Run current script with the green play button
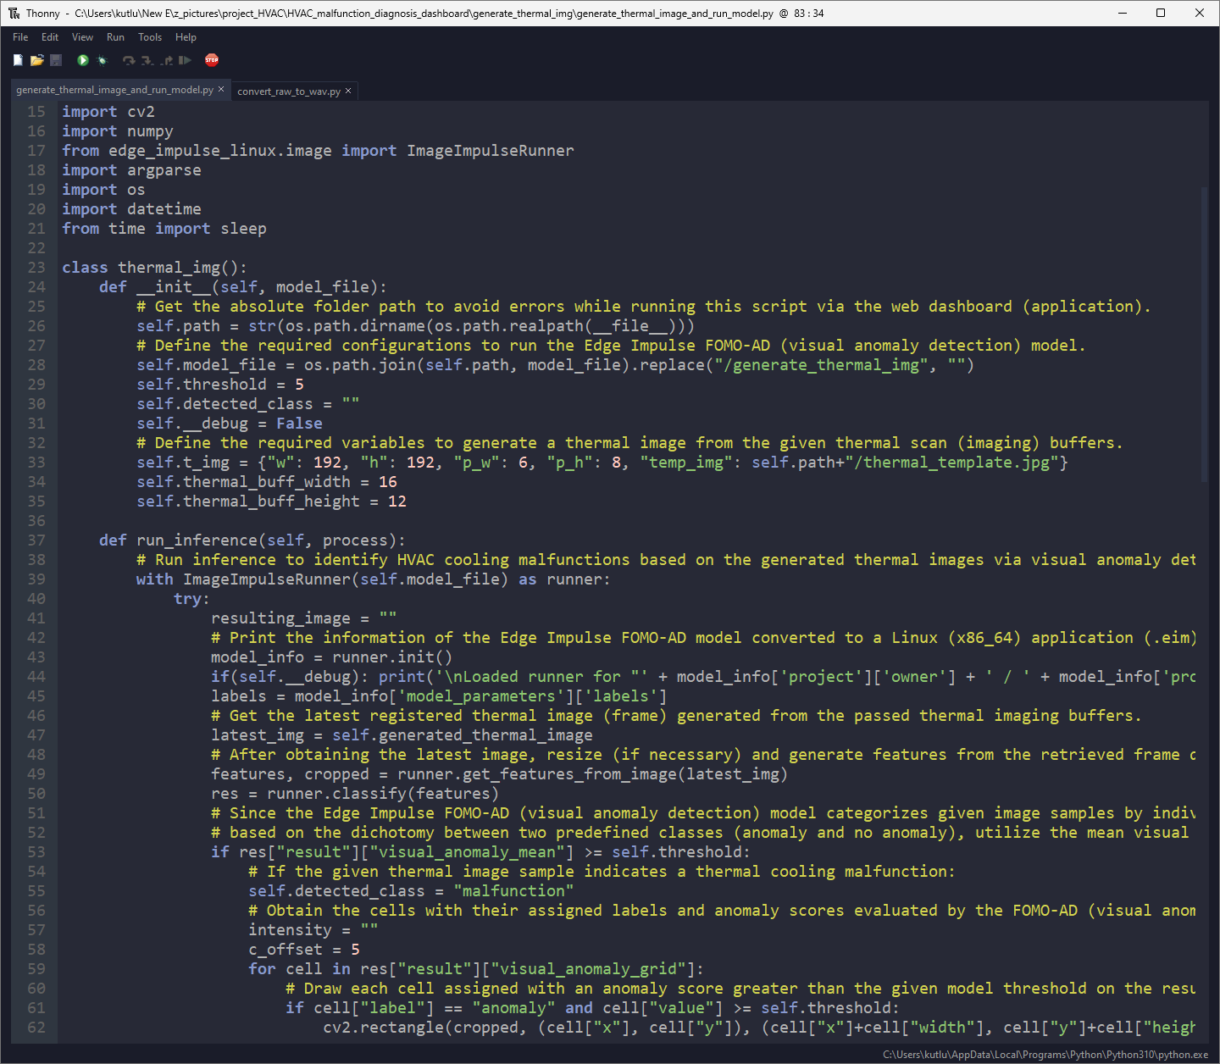 (83, 60)
